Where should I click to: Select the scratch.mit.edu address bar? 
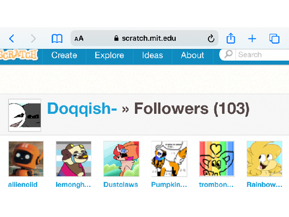pos(144,39)
